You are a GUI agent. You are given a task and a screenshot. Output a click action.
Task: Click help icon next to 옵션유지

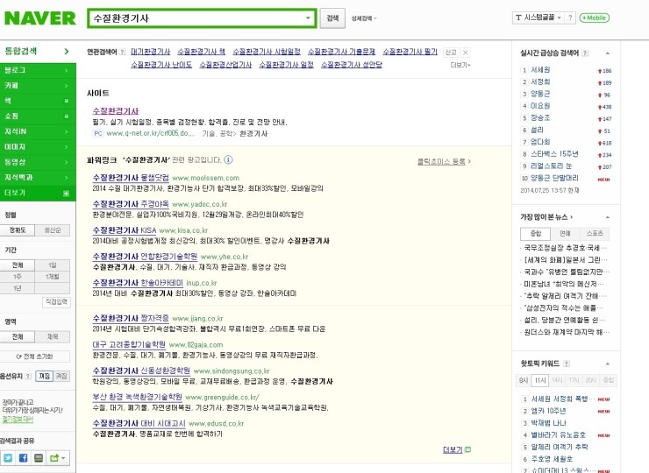pos(28,377)
